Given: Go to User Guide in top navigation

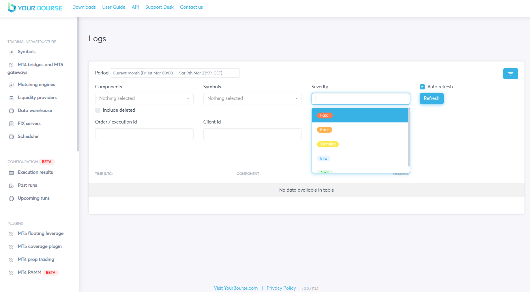Looking at the screenshot, I should pyautogui.click(x=114, y=7).
